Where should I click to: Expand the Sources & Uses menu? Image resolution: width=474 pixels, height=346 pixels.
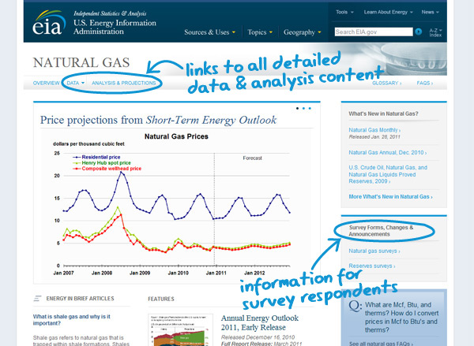click(x=210, y=32)
